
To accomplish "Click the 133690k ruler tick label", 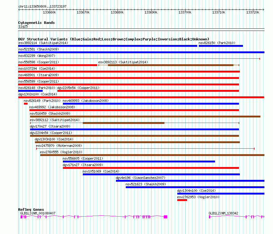I will point(151,12).
